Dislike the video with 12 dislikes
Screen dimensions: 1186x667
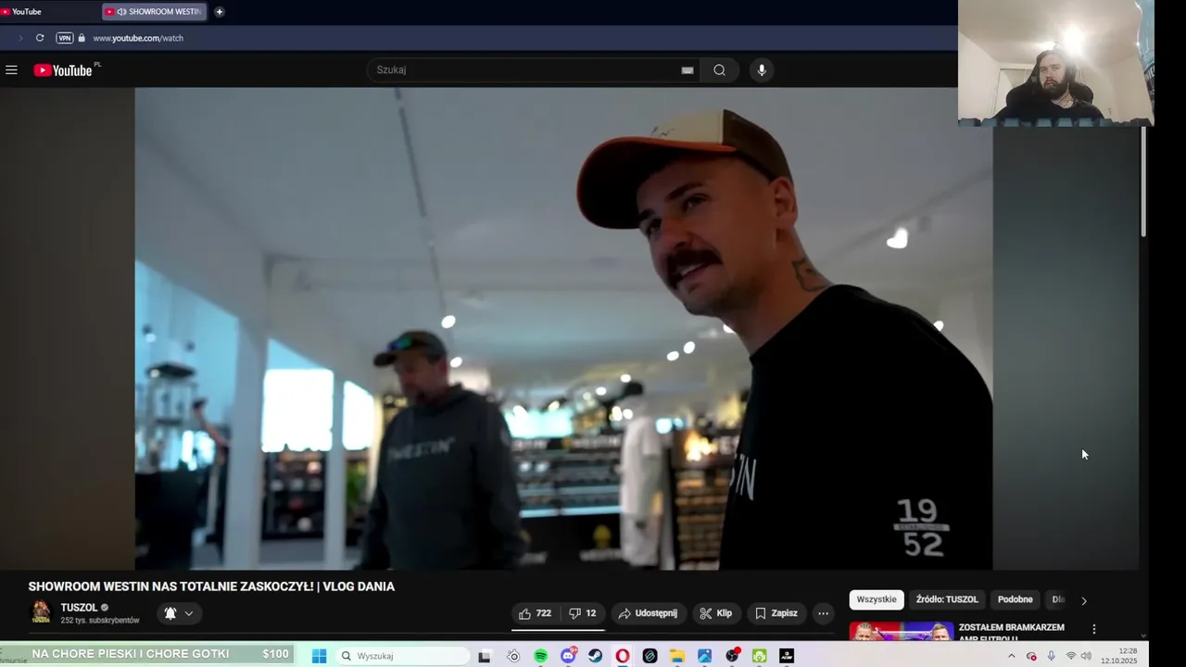583,613
